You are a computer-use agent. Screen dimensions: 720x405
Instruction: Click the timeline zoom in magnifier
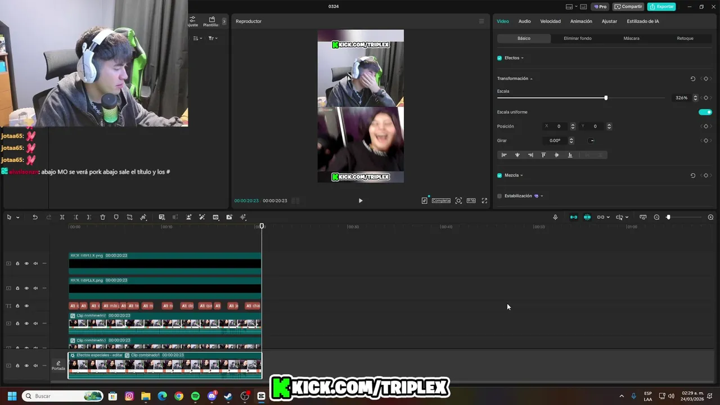(710, 217)
